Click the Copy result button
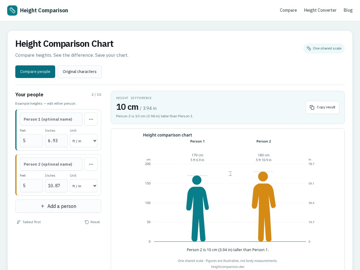 tap(322, 107)
